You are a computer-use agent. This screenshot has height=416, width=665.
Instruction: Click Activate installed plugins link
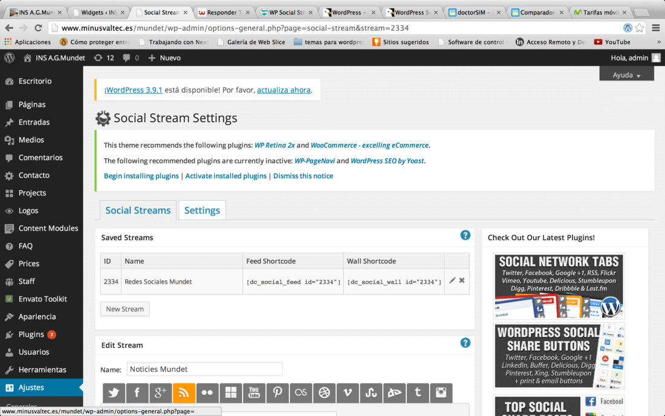click(x=226, y=176)
